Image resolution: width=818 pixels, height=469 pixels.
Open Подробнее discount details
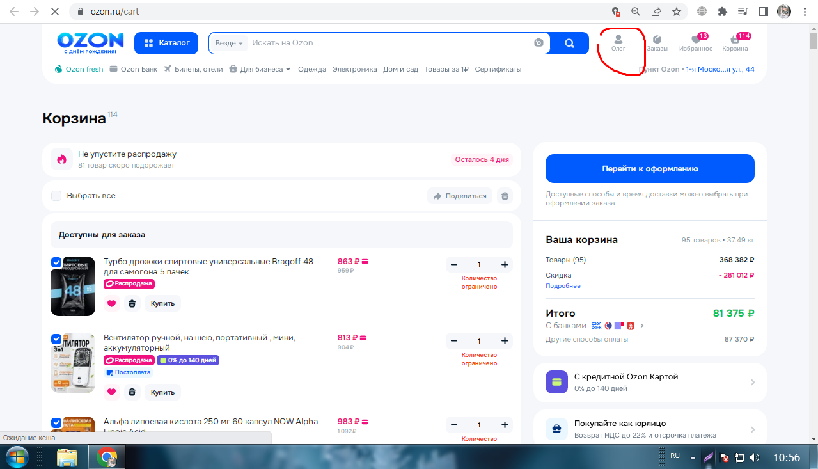pos(563,286)
